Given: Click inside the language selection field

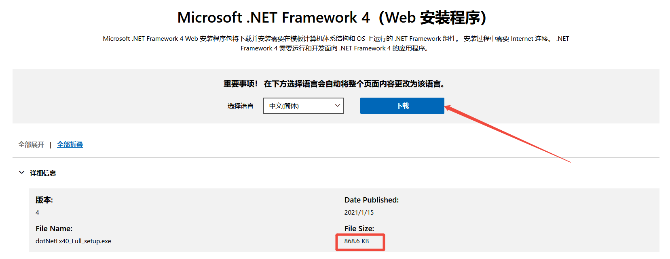Looking at the screenshot, I should tap(299, 105).
